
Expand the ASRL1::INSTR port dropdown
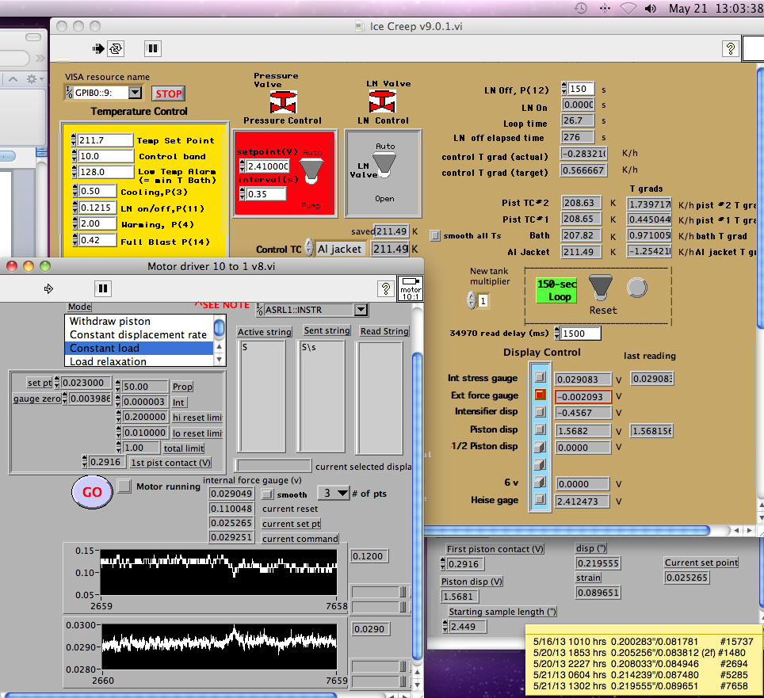point(361,310)
